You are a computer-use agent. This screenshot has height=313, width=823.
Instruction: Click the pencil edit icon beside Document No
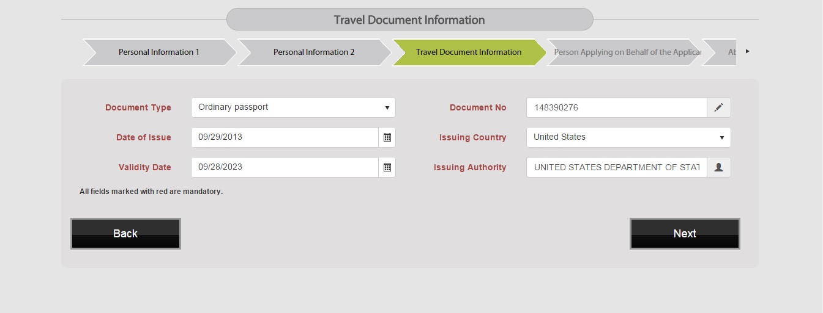[x=719, y=107]
